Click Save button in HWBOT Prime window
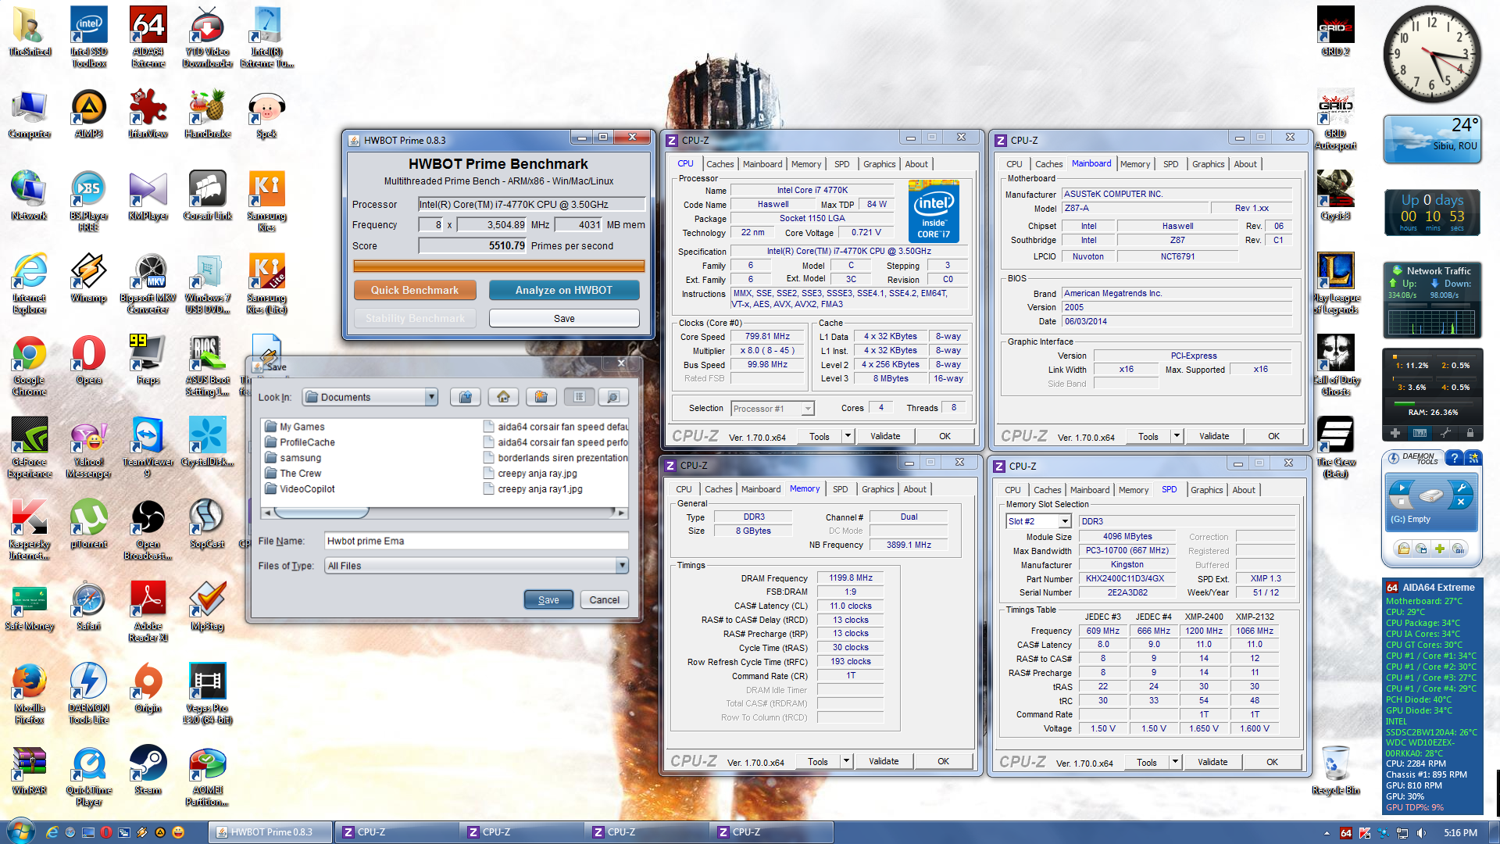1500x844 pixels. pos(563,318)
